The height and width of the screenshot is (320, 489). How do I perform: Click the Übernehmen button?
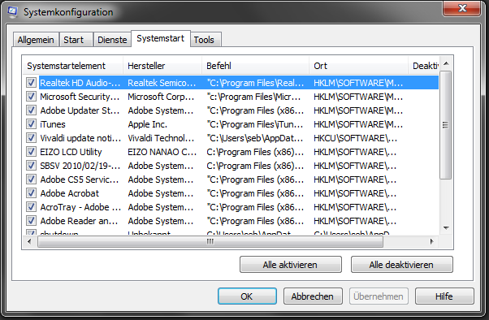tap(379, 296)
